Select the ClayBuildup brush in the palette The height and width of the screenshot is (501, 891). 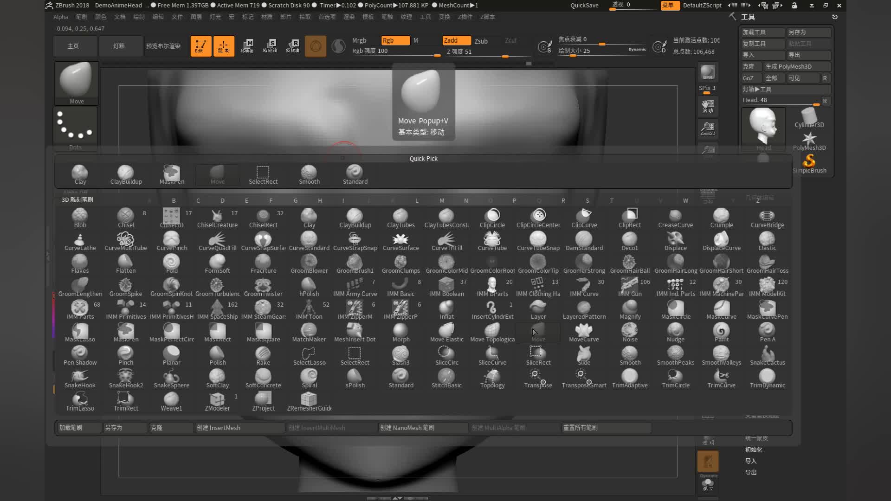click(355, 217)
